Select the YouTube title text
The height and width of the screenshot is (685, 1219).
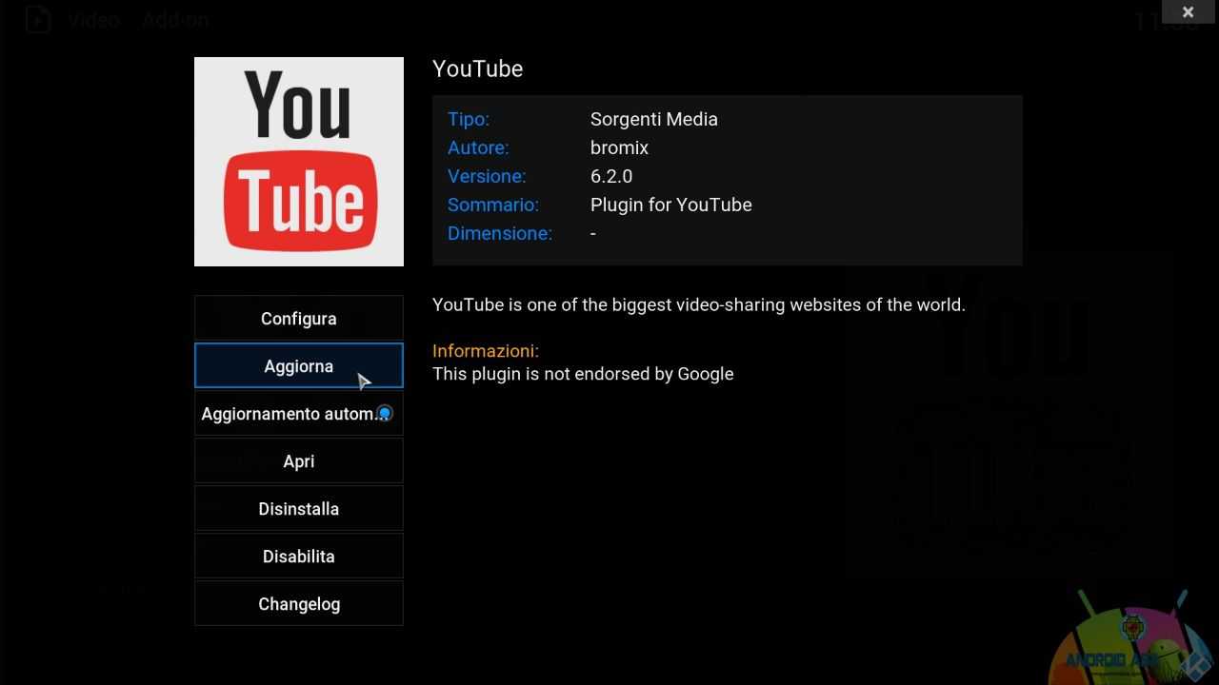point(477,68)
